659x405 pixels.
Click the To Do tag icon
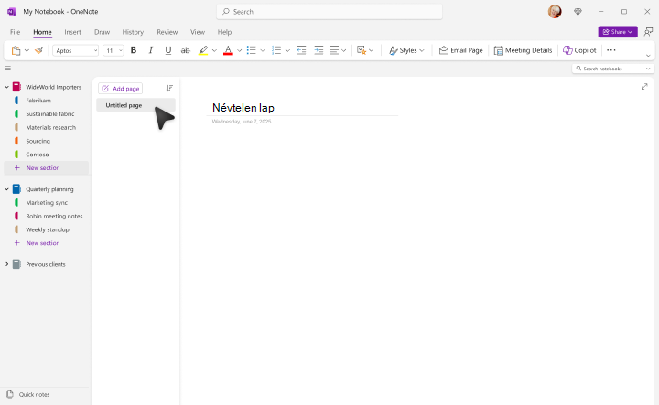tap(361, 50)
